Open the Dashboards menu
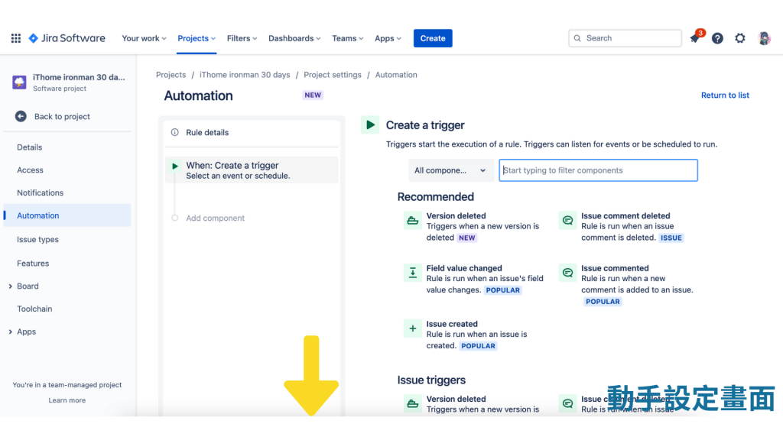The height and width of the screenshot is (440, 783). (294, 38)
